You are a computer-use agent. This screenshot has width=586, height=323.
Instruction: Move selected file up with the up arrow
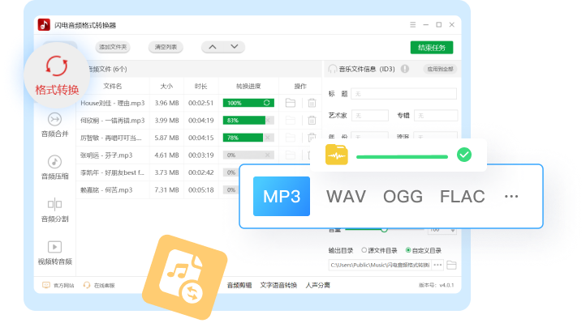pyautogui.click(x=213, y=47)
